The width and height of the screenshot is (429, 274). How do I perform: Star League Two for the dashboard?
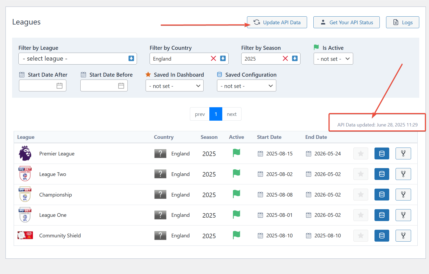pyautogui.click(x=361, y=174)
